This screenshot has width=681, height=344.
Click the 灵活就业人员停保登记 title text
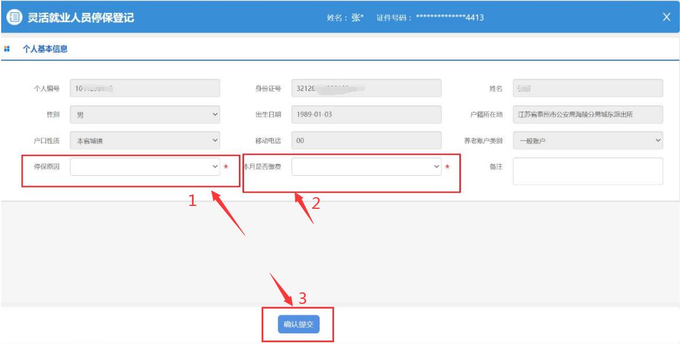[81, 17]
